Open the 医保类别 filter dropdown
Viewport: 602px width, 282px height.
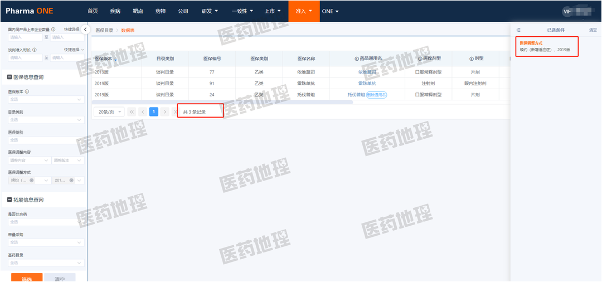click(x=46, y=140)
